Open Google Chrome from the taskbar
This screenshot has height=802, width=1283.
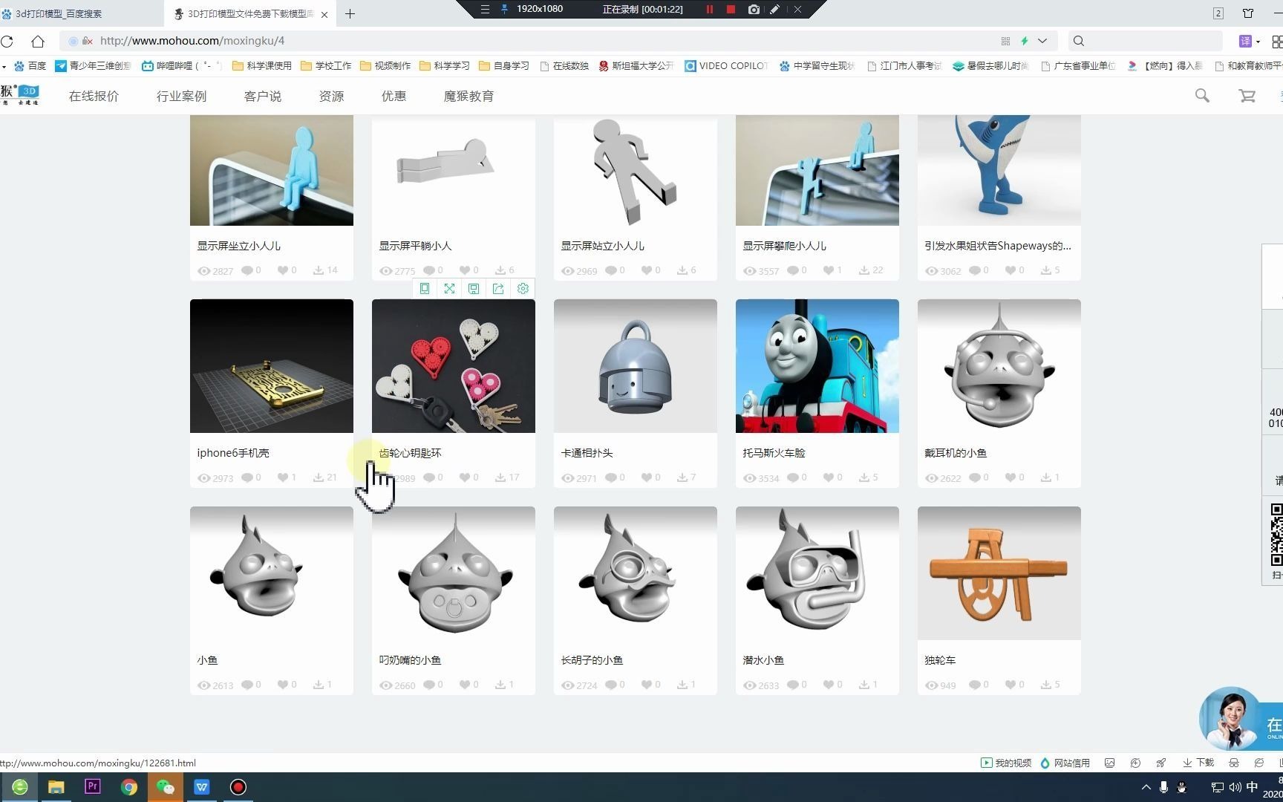pos(129,787)
